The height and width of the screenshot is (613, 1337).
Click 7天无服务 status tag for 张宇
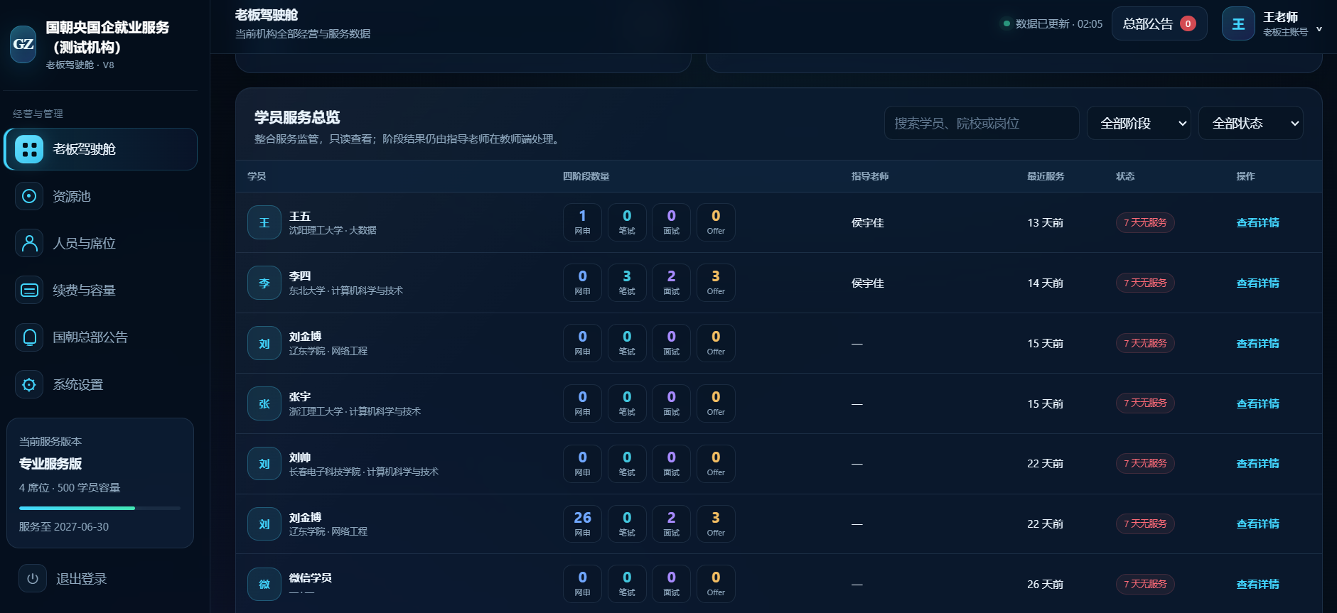coord(1145,403)
